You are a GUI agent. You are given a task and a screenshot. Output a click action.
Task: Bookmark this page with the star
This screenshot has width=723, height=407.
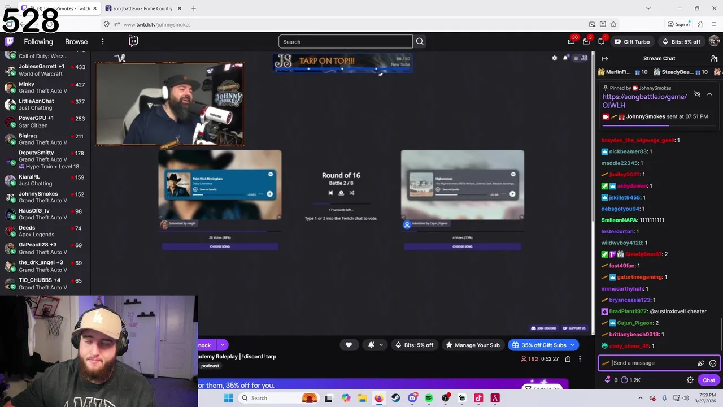pos(613,24)
